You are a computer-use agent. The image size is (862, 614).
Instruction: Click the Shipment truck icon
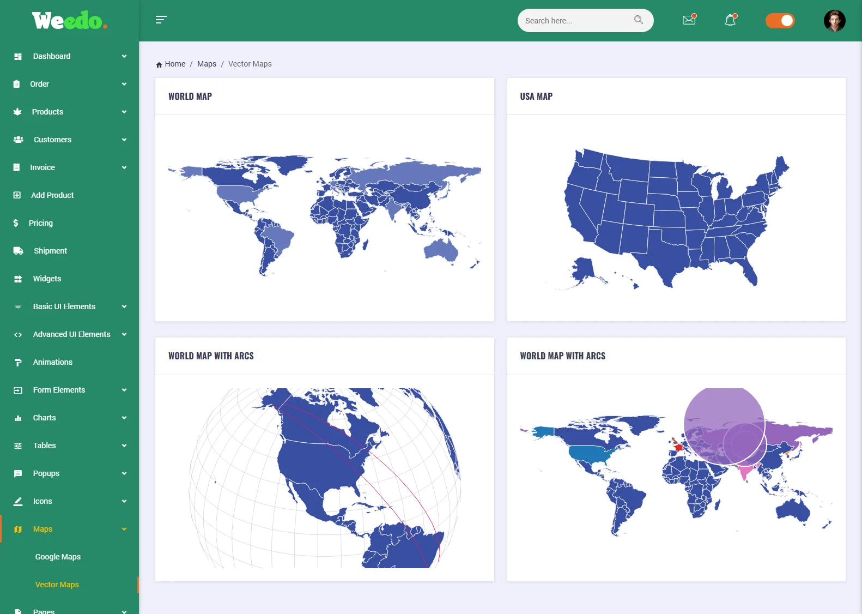(18, 251)
